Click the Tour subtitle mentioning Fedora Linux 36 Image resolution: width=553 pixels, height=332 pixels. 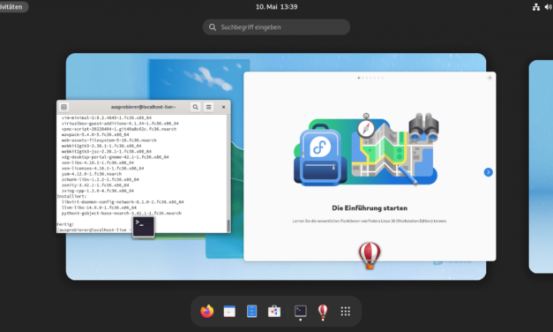(370, 221)
